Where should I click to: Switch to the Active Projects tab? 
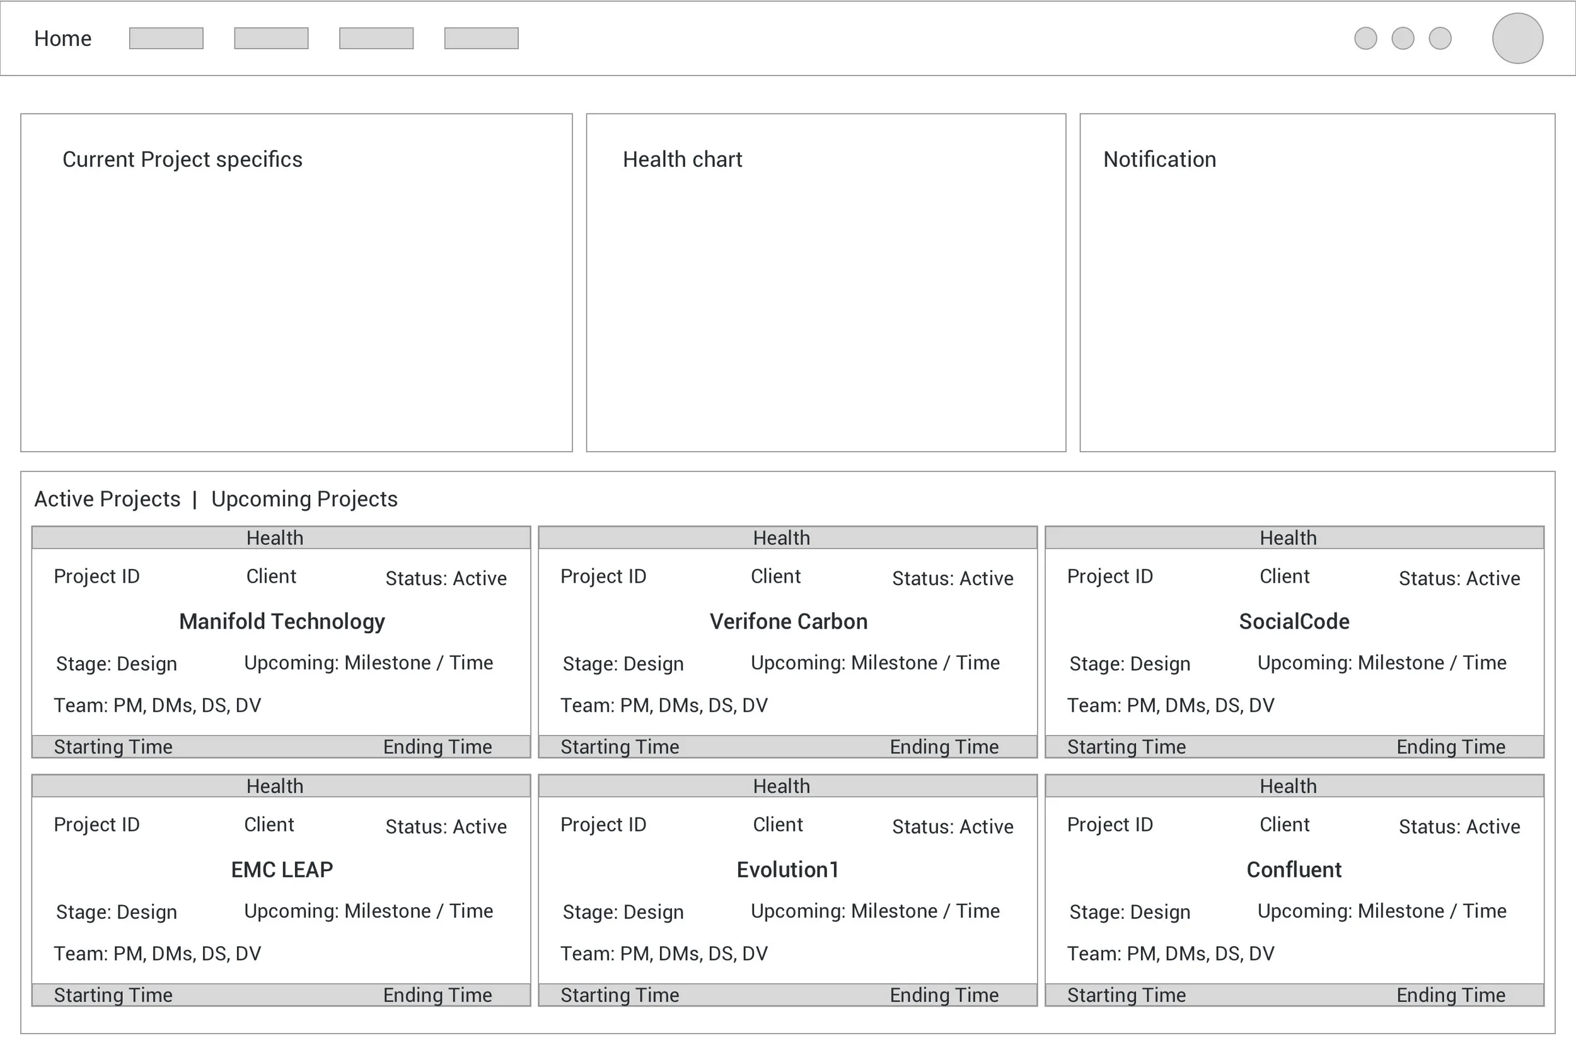click(x=107, y=499)
